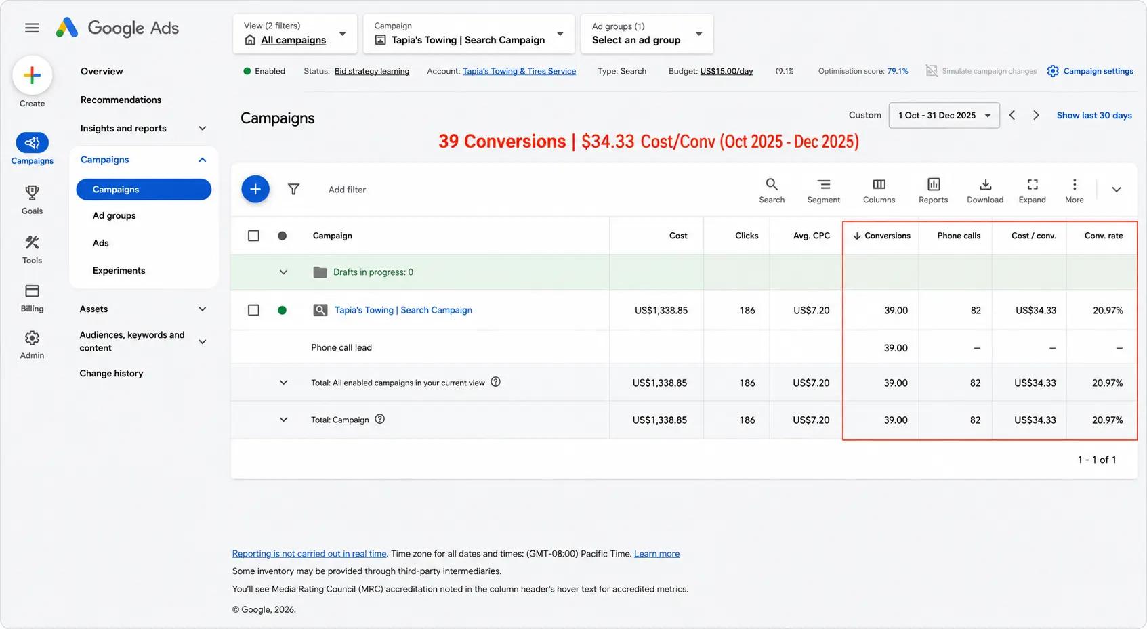
Task: Open the Ad groups selector dropdown
Action: (x=647, y=34)
